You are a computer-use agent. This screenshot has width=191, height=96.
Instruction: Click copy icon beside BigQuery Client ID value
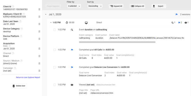pyautogui.click(x=39, y=17)
